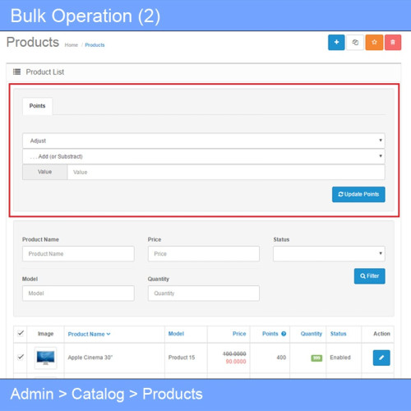
Task: Click the Value input field
Action: [226, 172]
